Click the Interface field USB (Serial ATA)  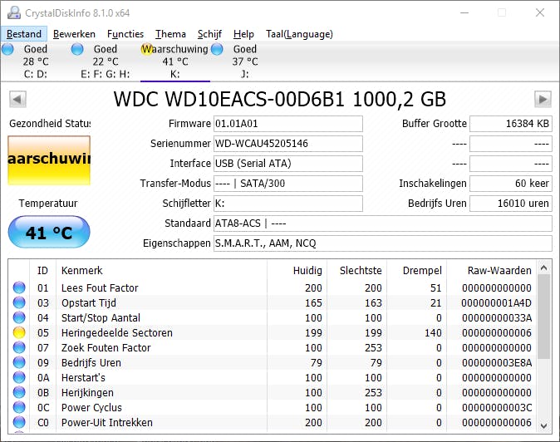click(x=287, y=164)
